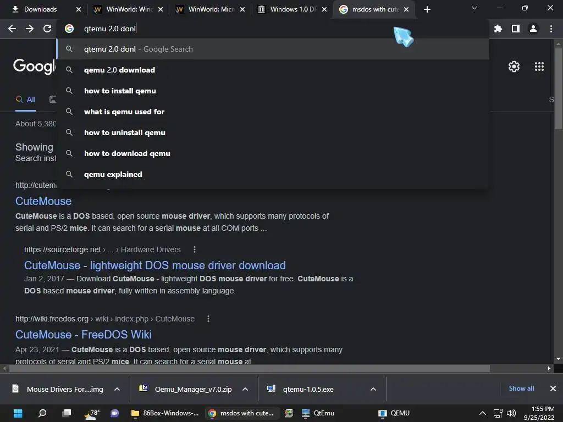Open the Extensions puzzle icon
Image resolution: width=563 pixels, height=422 pixels.
coord(498,29)
